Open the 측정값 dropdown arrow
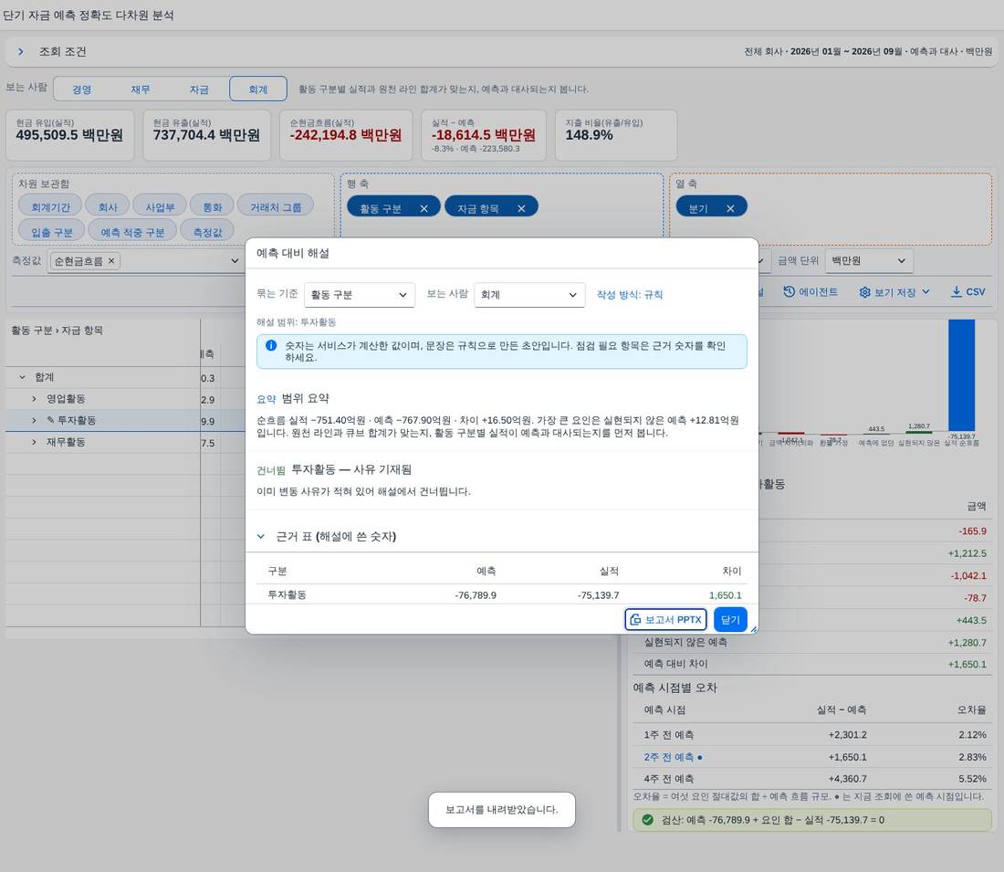This screenshot has width=1004, height=872. click(235, 261)
